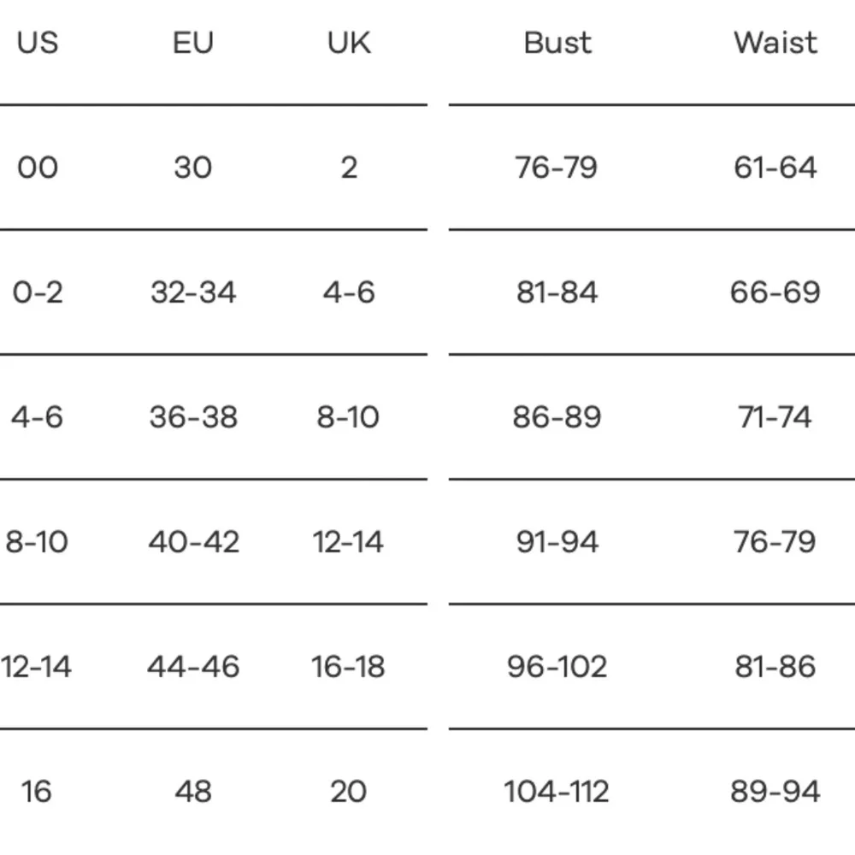
Task: Click UK size 20 cell
Action: [349, 791]
